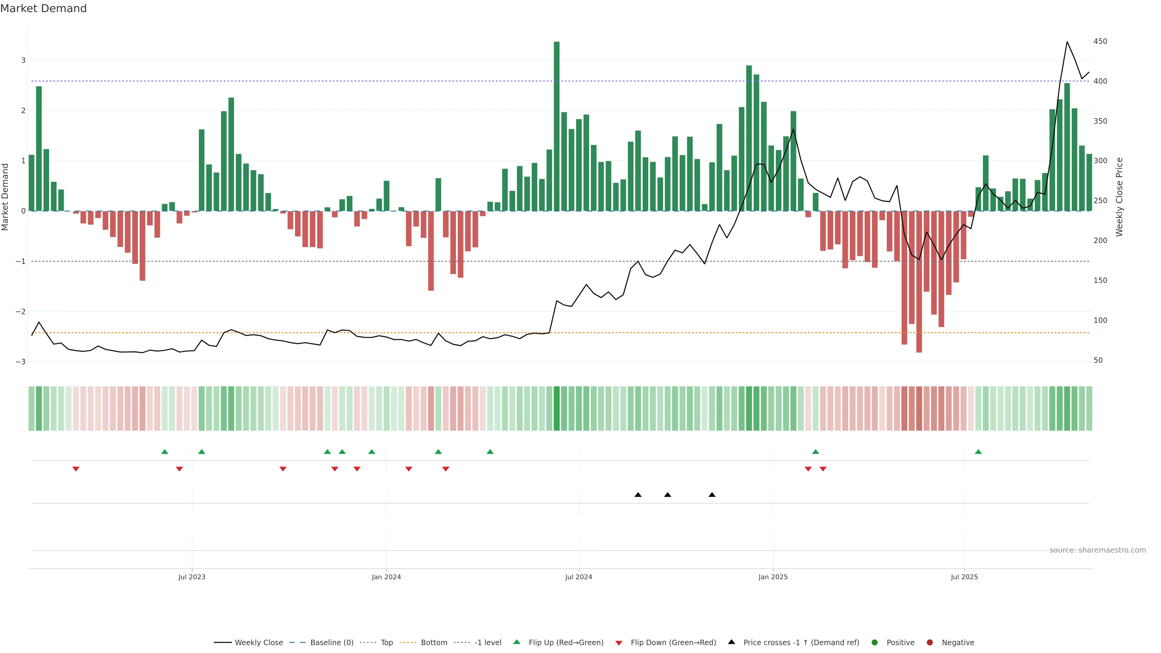Click the green Positive legend circle
Screen dimensions: 1161x653
point(874,642)
